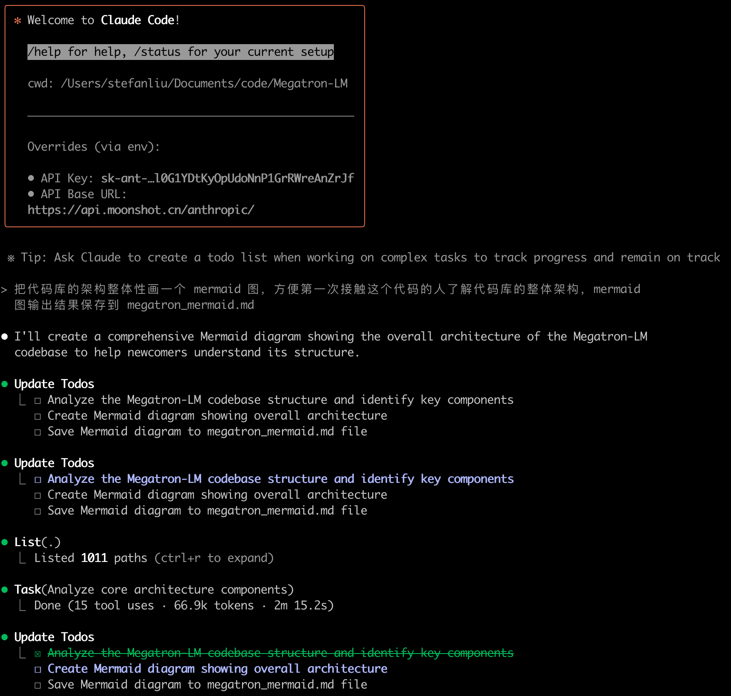Toggle first-list checkbox for Create Mermaid diagram

(38, 417)
